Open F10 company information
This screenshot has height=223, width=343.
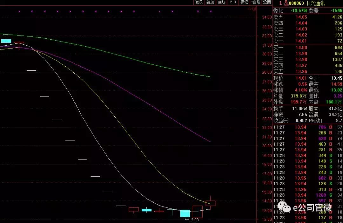pos(233,2)
